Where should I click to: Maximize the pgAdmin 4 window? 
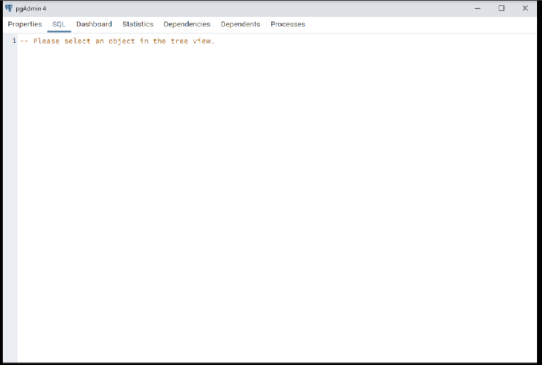pos(501,8)
